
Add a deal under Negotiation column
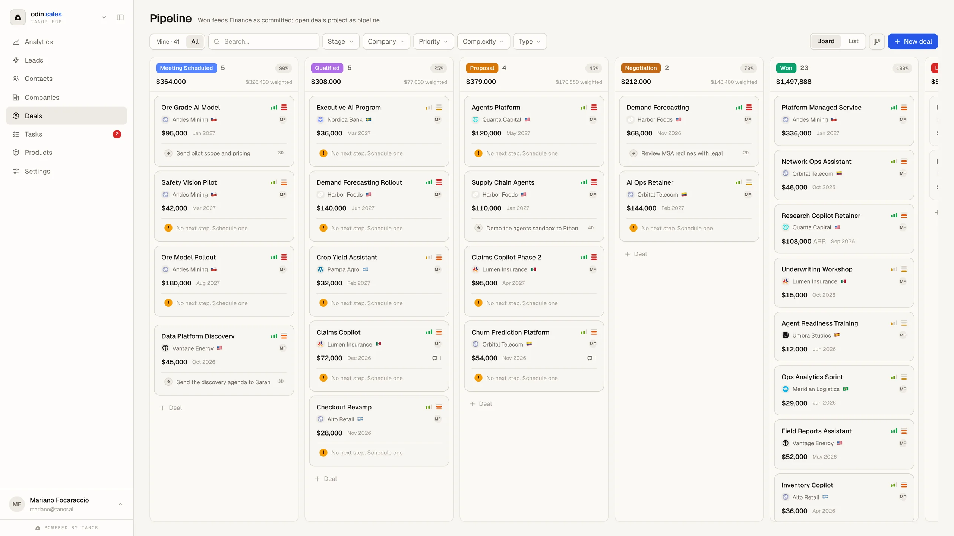(x=636, y=254)
